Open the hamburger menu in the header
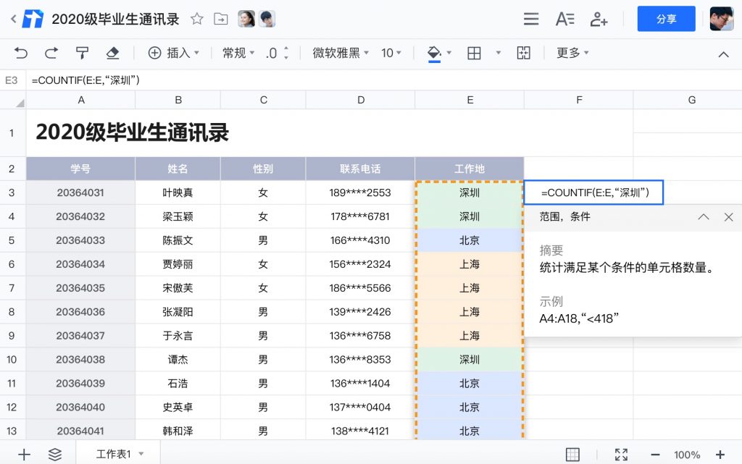Image resolution: width=742 pixels, height=464 pixels. click(x=531, y=20)
